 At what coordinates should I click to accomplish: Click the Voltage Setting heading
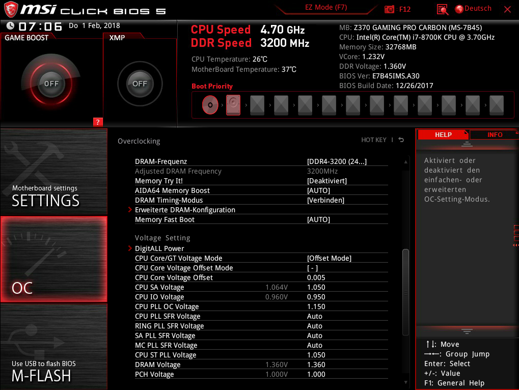[x=162, y=238]
